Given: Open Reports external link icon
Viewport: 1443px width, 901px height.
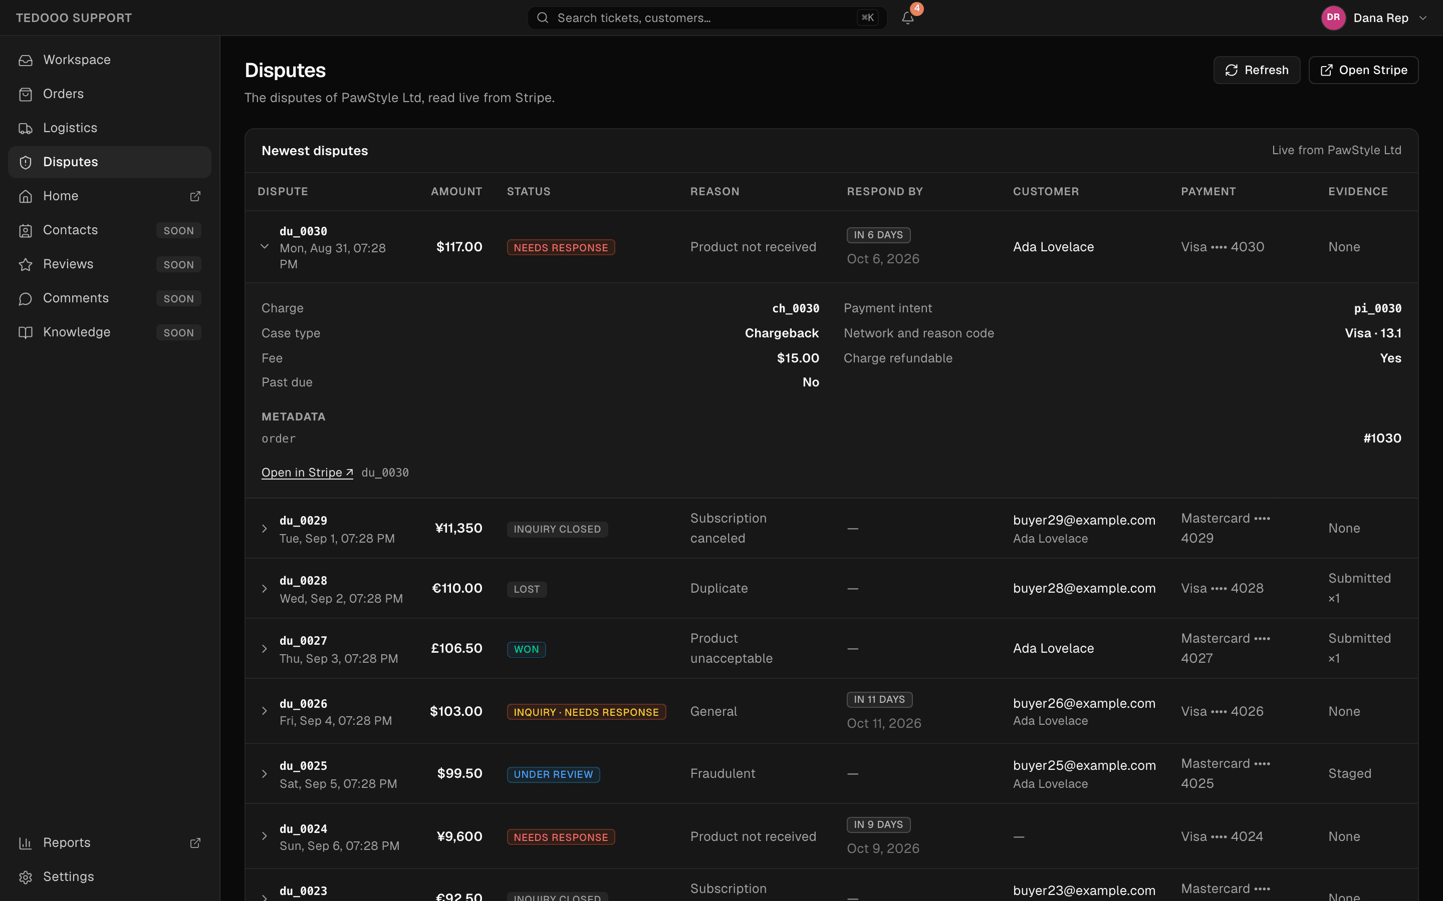Looking at the screenshot, I should click(x=195, y=842).
